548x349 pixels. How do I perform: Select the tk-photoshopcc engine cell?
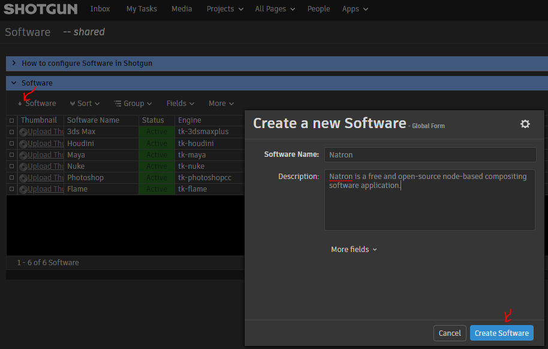coord(210,178)
